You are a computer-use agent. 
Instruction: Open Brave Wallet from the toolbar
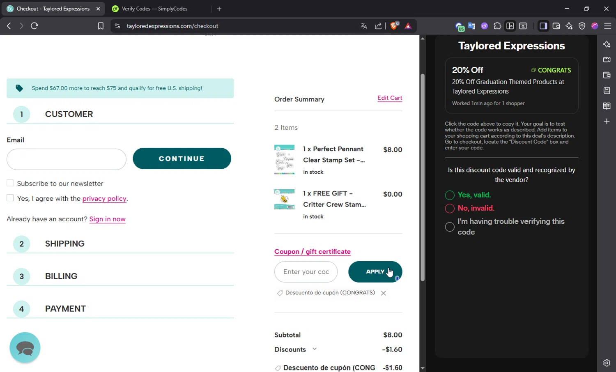tap(556, 26)
